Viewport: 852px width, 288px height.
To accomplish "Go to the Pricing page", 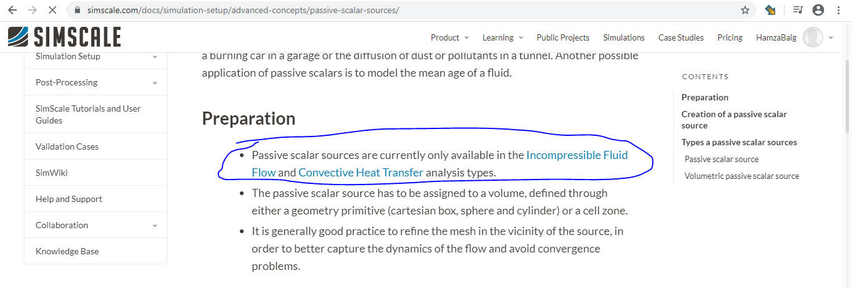I will [x=730, y=37].
